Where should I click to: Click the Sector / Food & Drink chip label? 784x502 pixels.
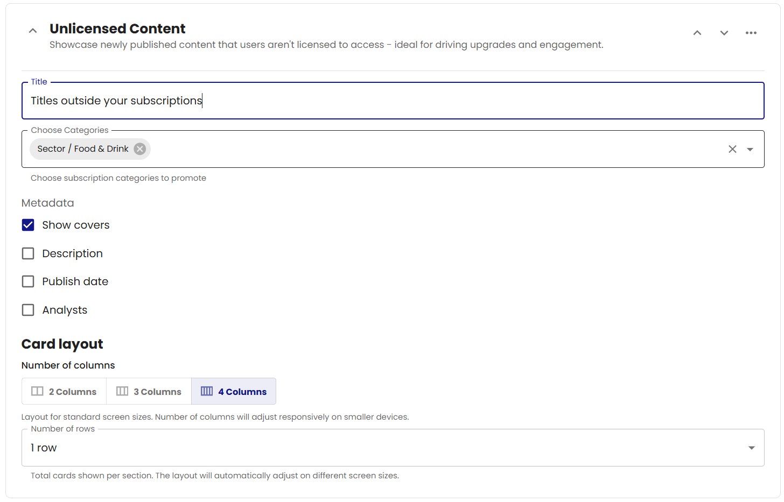coord(83,149)
